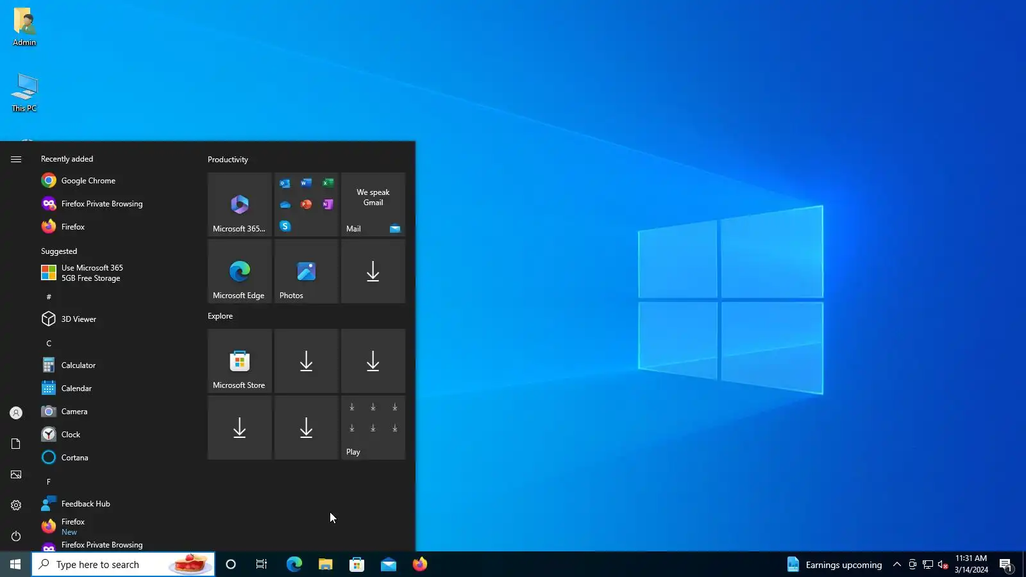Expand the Start menu hamburger
Image resolution: width=1026 pixels, height=577 pixels.
point(16,159)
